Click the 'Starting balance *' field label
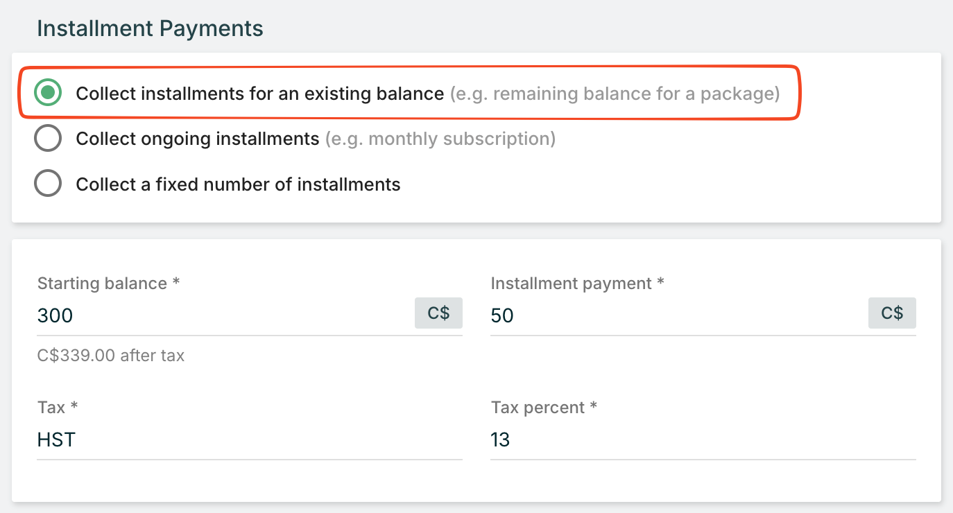 108,284
